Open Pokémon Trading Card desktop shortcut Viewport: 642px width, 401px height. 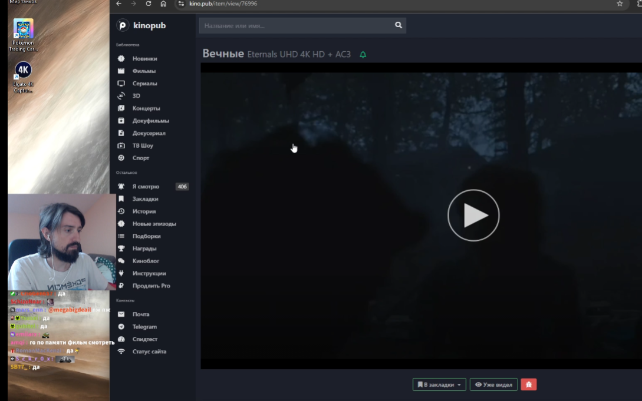click(24, 35)
